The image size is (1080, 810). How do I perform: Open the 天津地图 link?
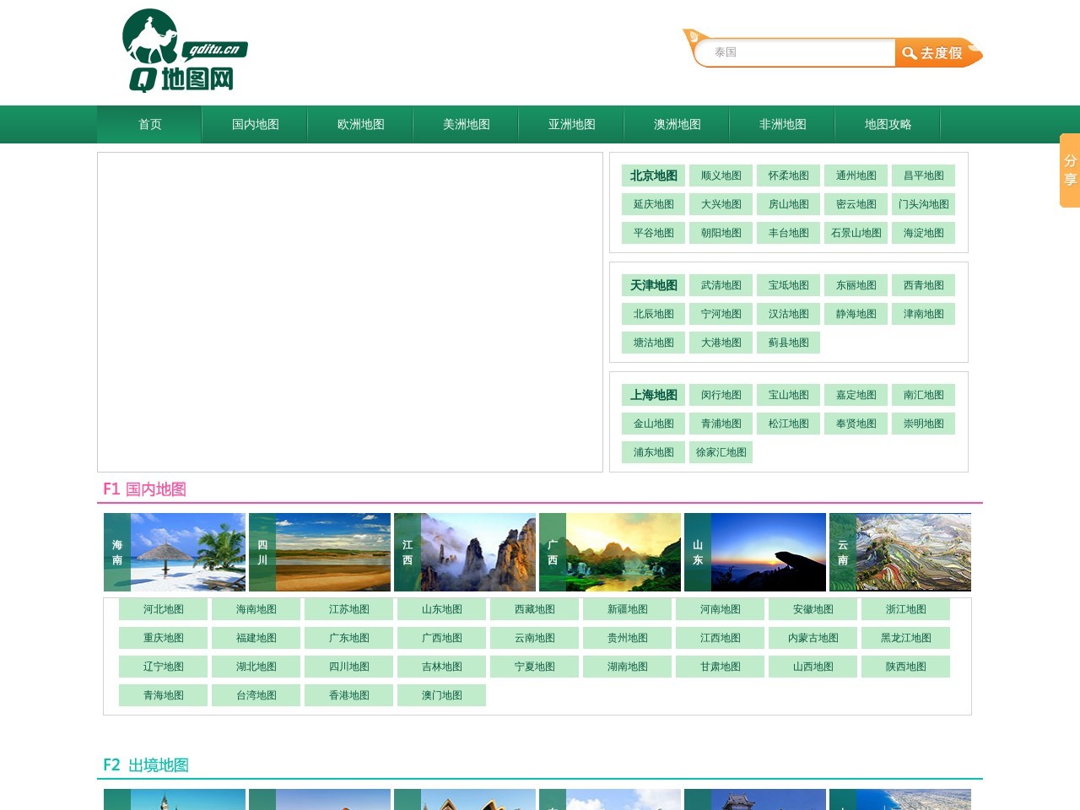653,285
